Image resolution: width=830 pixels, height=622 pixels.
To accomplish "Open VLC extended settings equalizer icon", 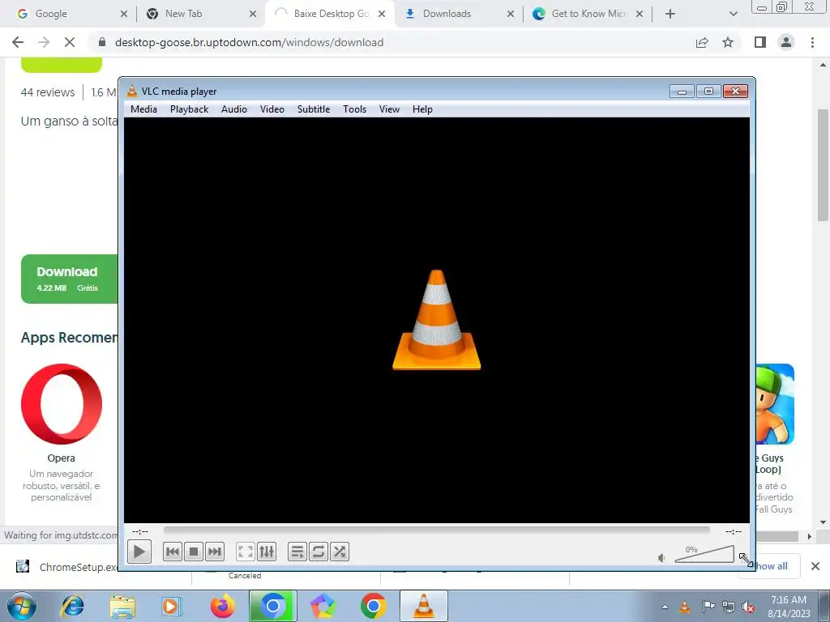I will (x=266, y=552).
